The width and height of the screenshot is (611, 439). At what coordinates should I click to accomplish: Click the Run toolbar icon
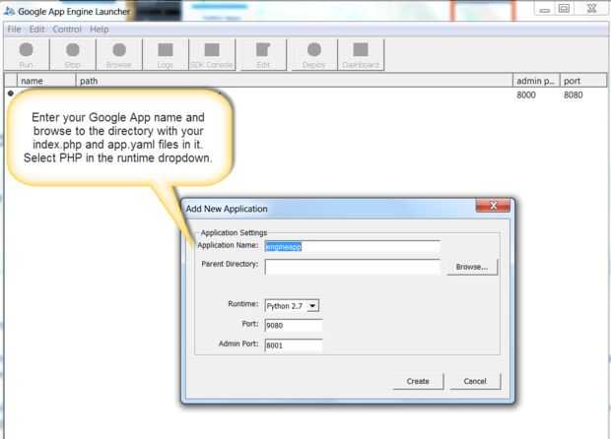27,54
